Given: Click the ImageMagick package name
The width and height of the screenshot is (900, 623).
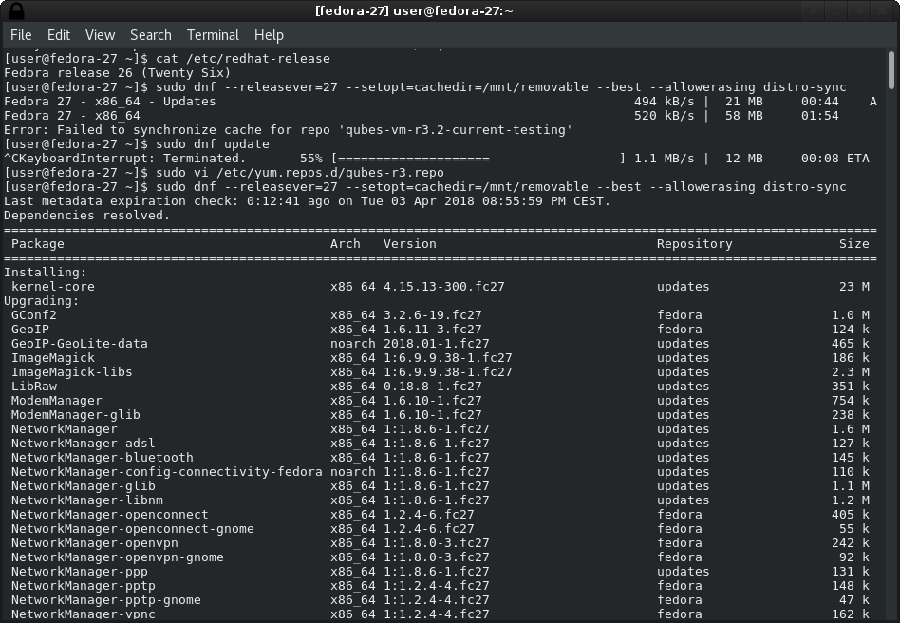Looking at the screenshot, I should (53, 358).
